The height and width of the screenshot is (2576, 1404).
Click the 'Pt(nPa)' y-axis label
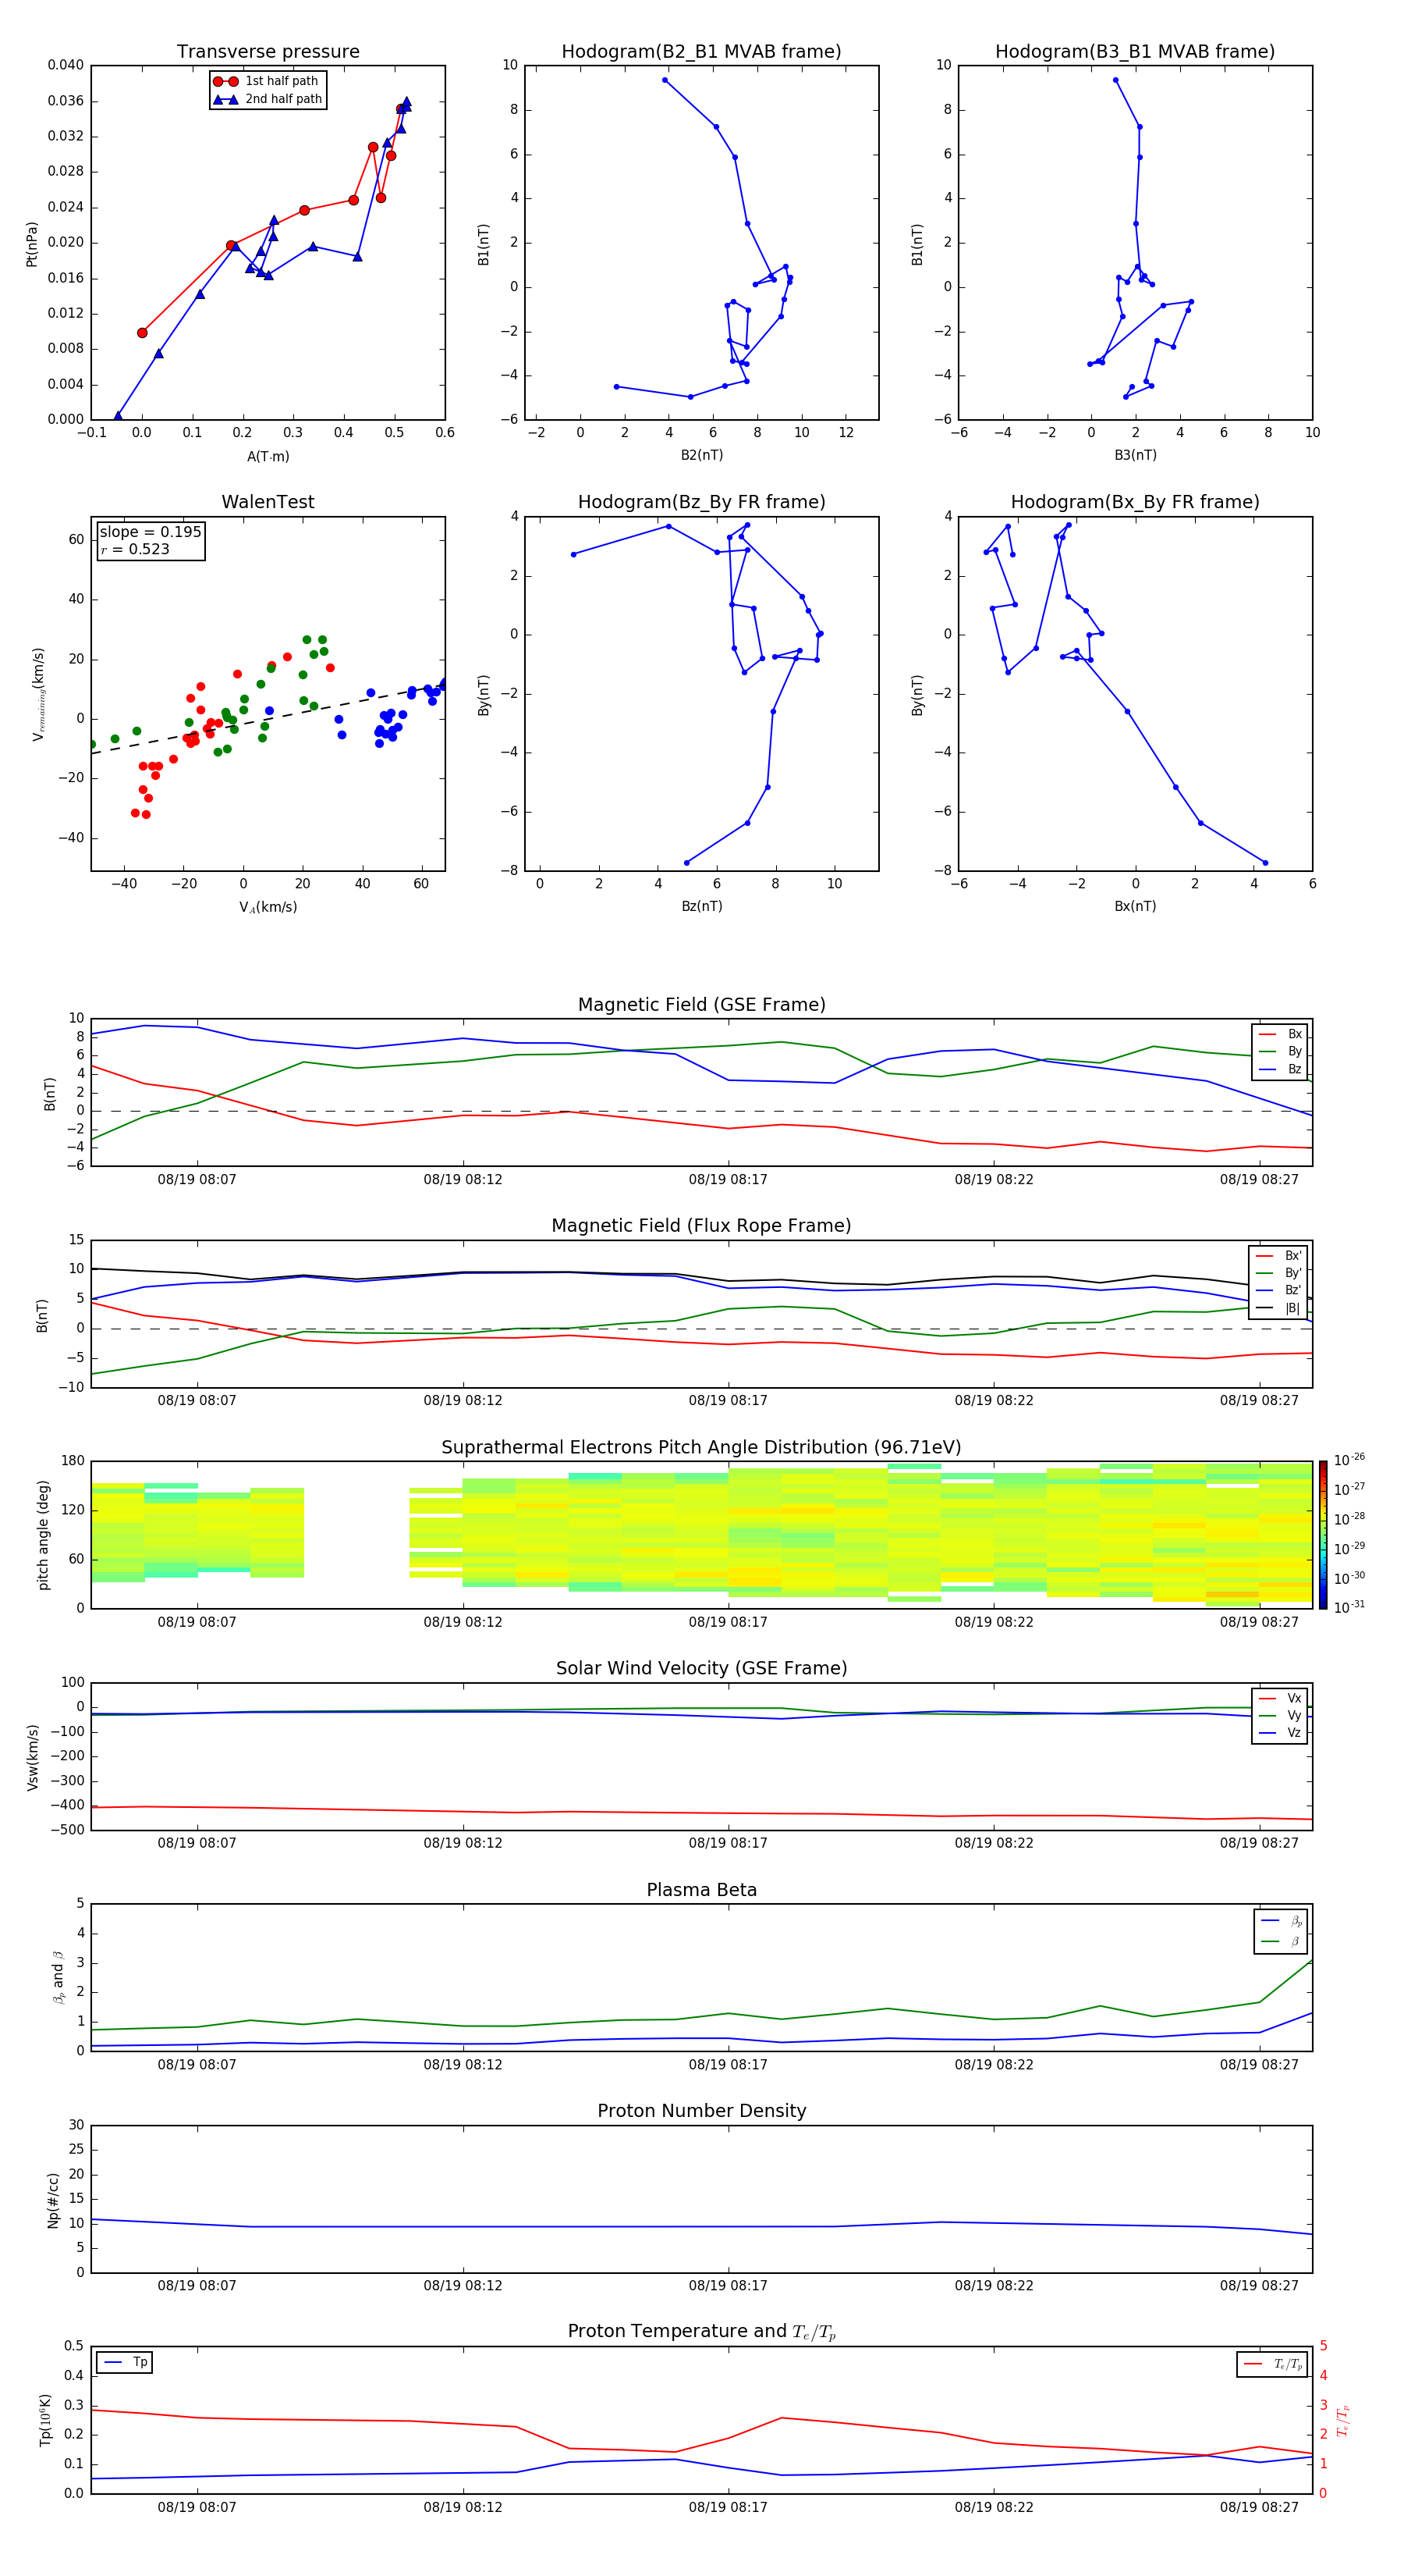(32, 244)
